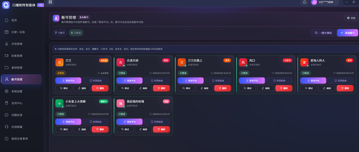Screen dimensions: 359x152
Task: Click 登录平台 on the 小东爱上大黄蜂 card
Action: (x=68, y=122)
